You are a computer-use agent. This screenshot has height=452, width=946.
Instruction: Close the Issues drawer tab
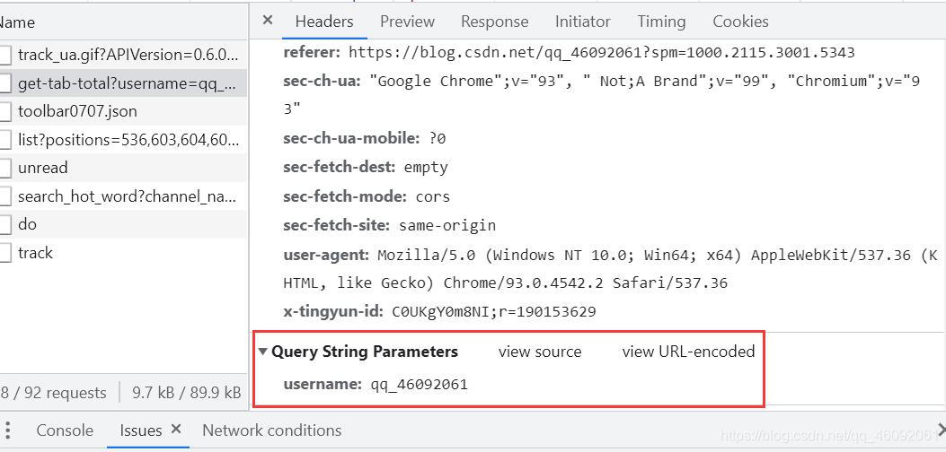175,429
